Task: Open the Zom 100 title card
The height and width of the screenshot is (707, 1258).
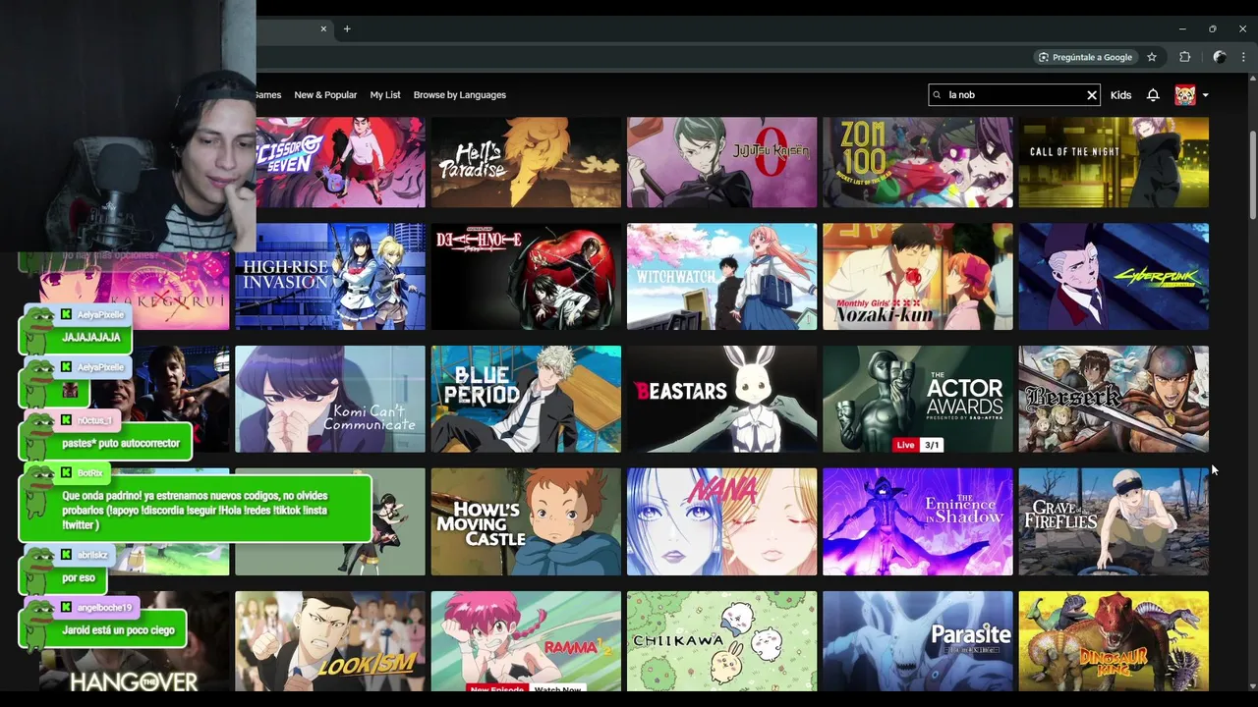Action: pyautogui.click(x=917, y=162)
